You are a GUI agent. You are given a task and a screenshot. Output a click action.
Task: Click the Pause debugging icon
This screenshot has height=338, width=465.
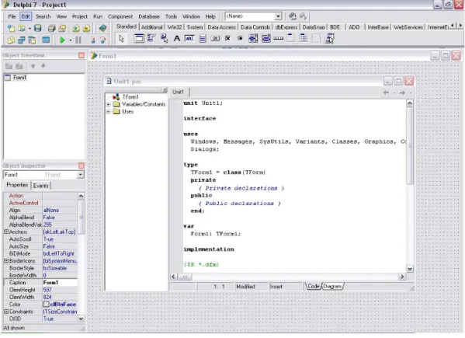pyautogui.click(x=78, y=40)
